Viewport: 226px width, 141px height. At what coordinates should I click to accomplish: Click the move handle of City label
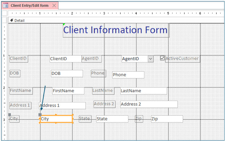pos(9,115)
